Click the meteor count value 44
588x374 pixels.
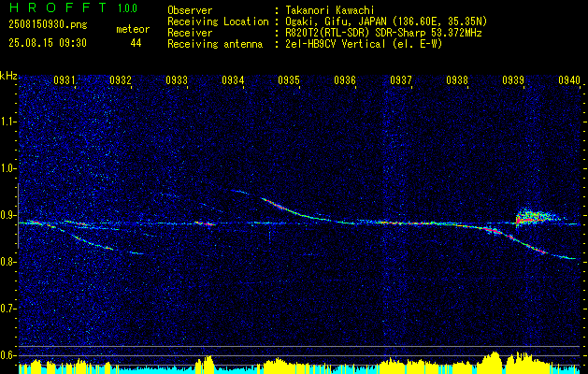coord(136,43)
